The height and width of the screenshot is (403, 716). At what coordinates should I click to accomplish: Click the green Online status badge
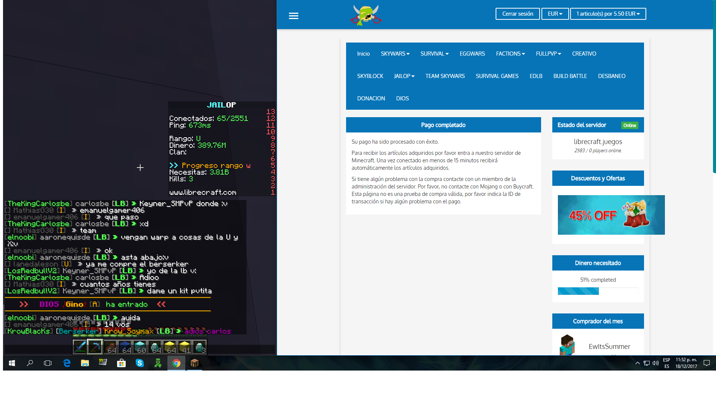click(x=629, y=125)
